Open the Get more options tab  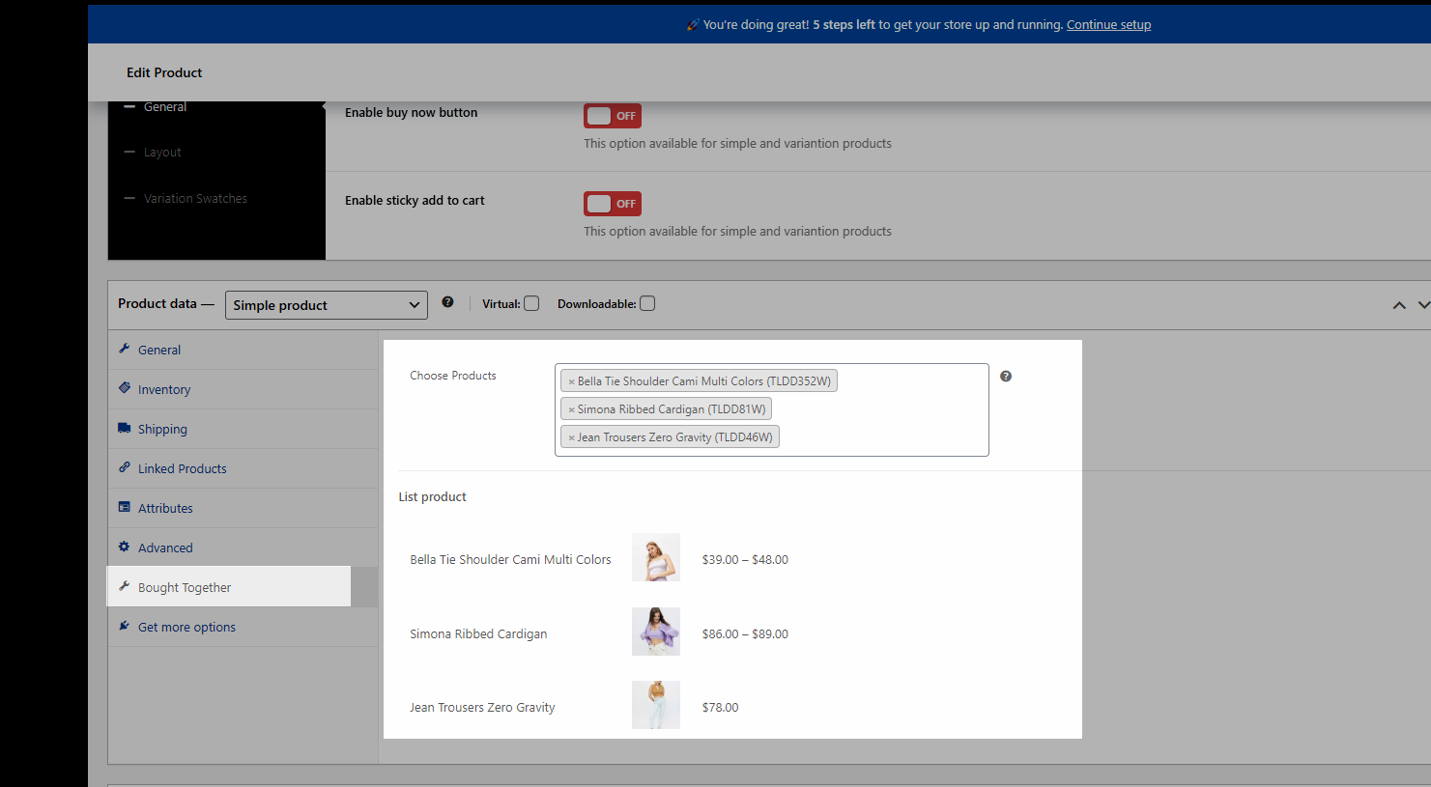243,627
